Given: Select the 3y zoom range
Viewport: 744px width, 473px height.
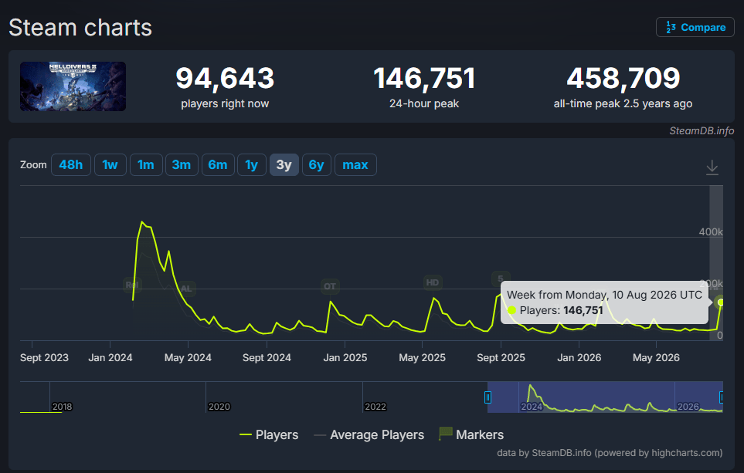Looking at the screenshot, I should tap(284, 165).
